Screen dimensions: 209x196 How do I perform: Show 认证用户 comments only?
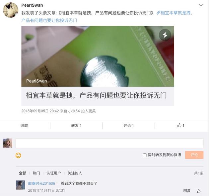(x=54, y=173)
